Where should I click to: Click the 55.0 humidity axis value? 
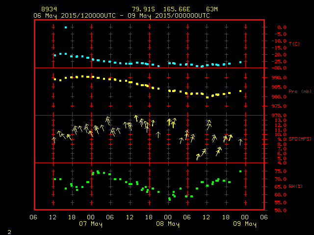pos(280,202)
